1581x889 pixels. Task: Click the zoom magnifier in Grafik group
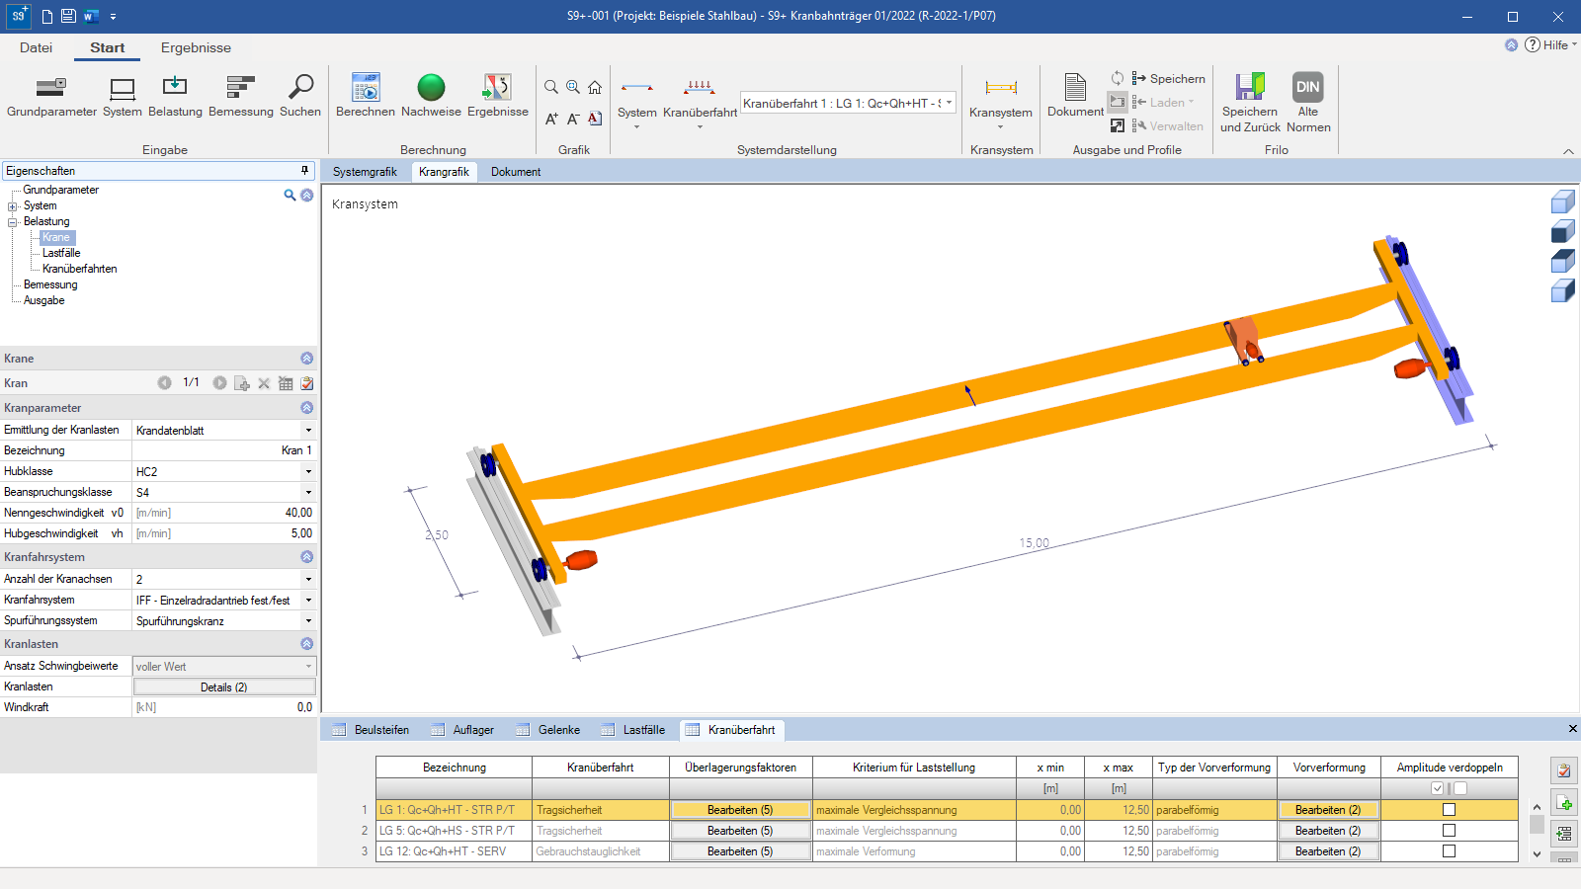pyautogui.click(x=551, y=87)
